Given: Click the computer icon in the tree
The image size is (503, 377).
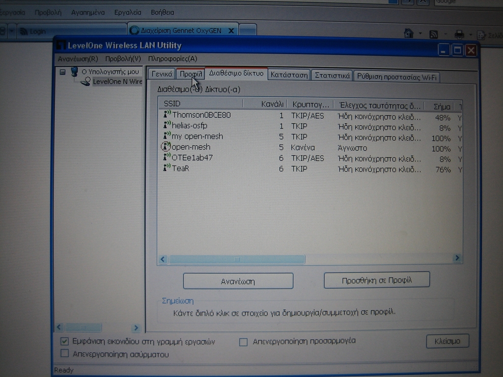Looking at the screenshot, I should pyautogui.click(x=74, y=72).
